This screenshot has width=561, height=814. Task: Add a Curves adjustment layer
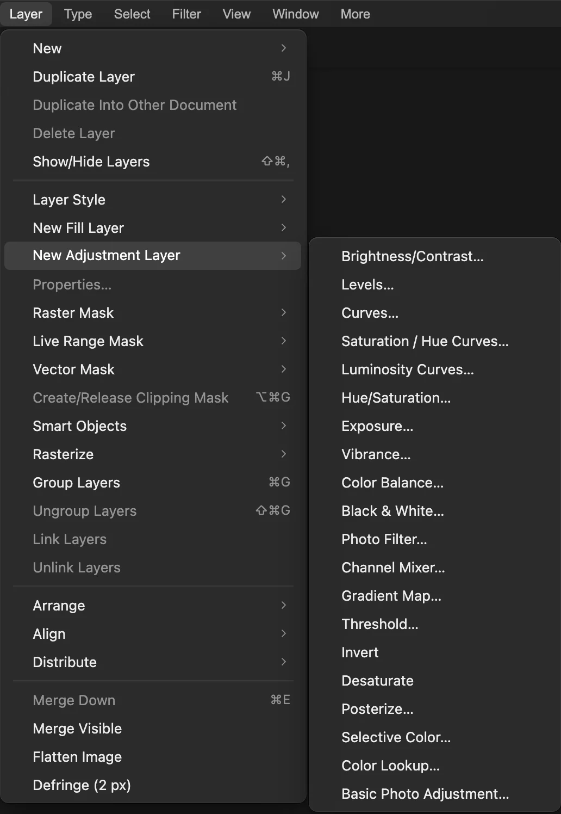tap(435, 313)
